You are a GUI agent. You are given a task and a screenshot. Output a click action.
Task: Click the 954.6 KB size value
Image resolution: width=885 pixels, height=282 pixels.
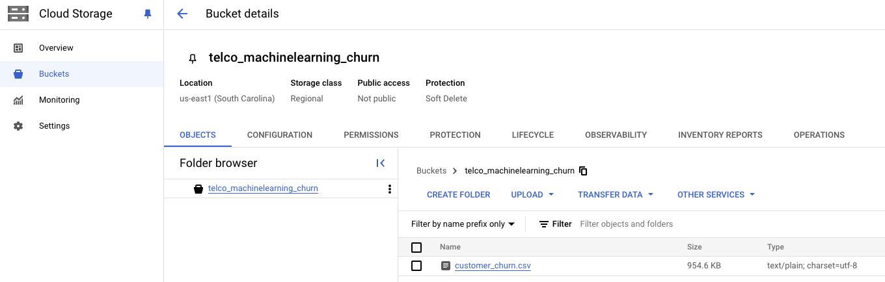click(x=704, y=266)
